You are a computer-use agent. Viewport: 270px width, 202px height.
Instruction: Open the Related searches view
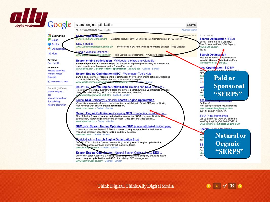click(x=56, y=70)
